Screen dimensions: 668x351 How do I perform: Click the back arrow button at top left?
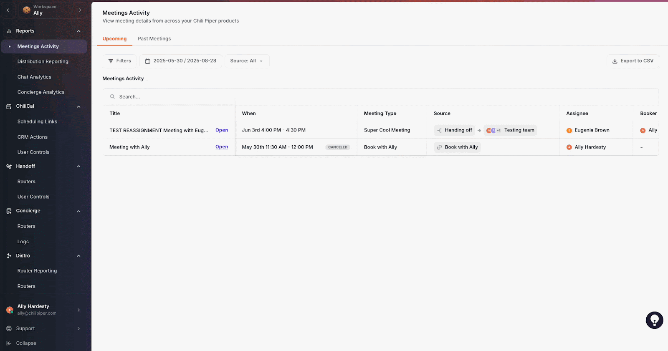click(x=8, y=10)
